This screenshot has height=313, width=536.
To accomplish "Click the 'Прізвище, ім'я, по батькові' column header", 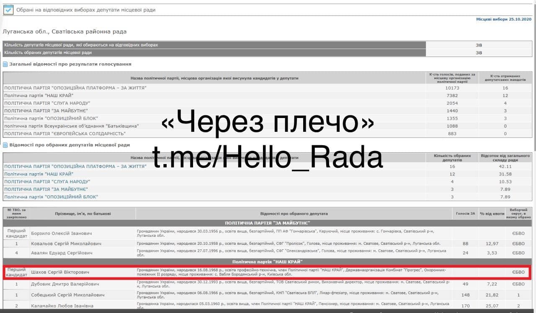I will pyautogui.click(x=83, y=214).
